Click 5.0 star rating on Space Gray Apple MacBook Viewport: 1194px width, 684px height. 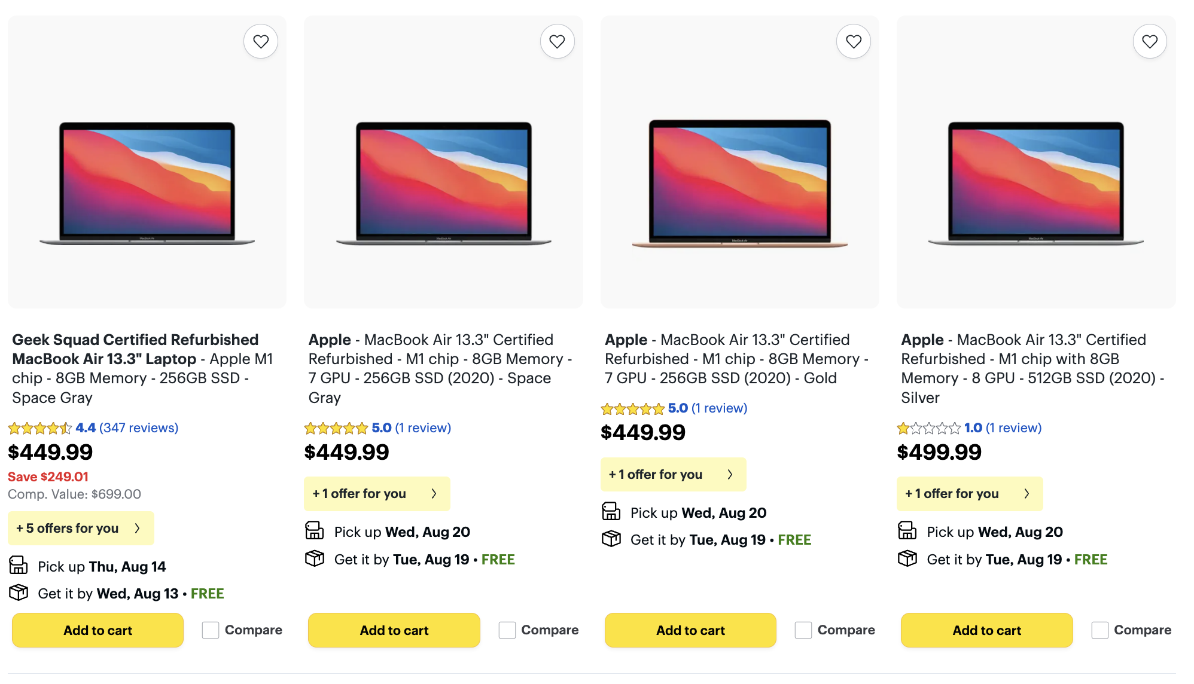tap(336, 428)
